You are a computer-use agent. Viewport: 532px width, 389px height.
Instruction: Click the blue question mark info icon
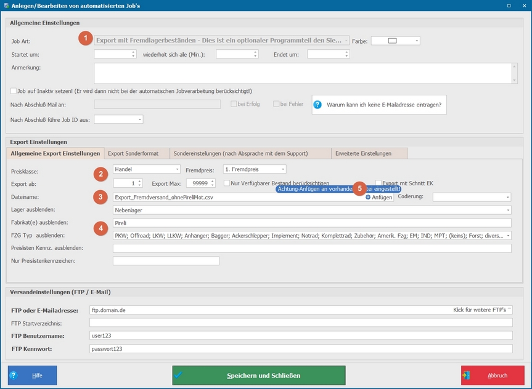pos(317,105)
